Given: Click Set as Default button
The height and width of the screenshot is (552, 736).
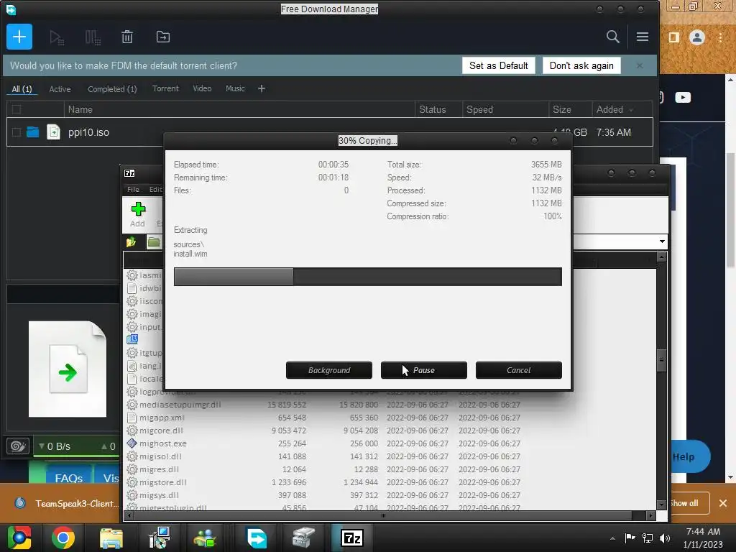Looking at the screenshot, I should [499, 65].
